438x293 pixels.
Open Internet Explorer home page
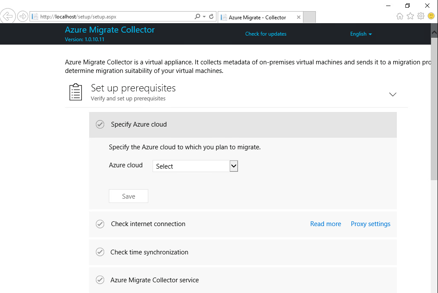tap(399, 16)
